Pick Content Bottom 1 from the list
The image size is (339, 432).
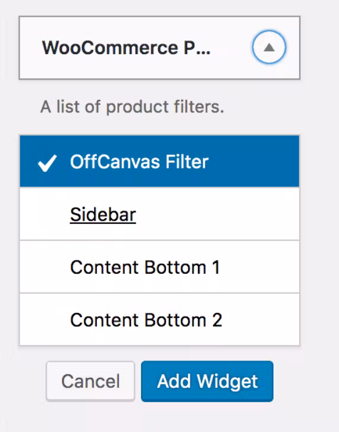[x=159, y=267]
